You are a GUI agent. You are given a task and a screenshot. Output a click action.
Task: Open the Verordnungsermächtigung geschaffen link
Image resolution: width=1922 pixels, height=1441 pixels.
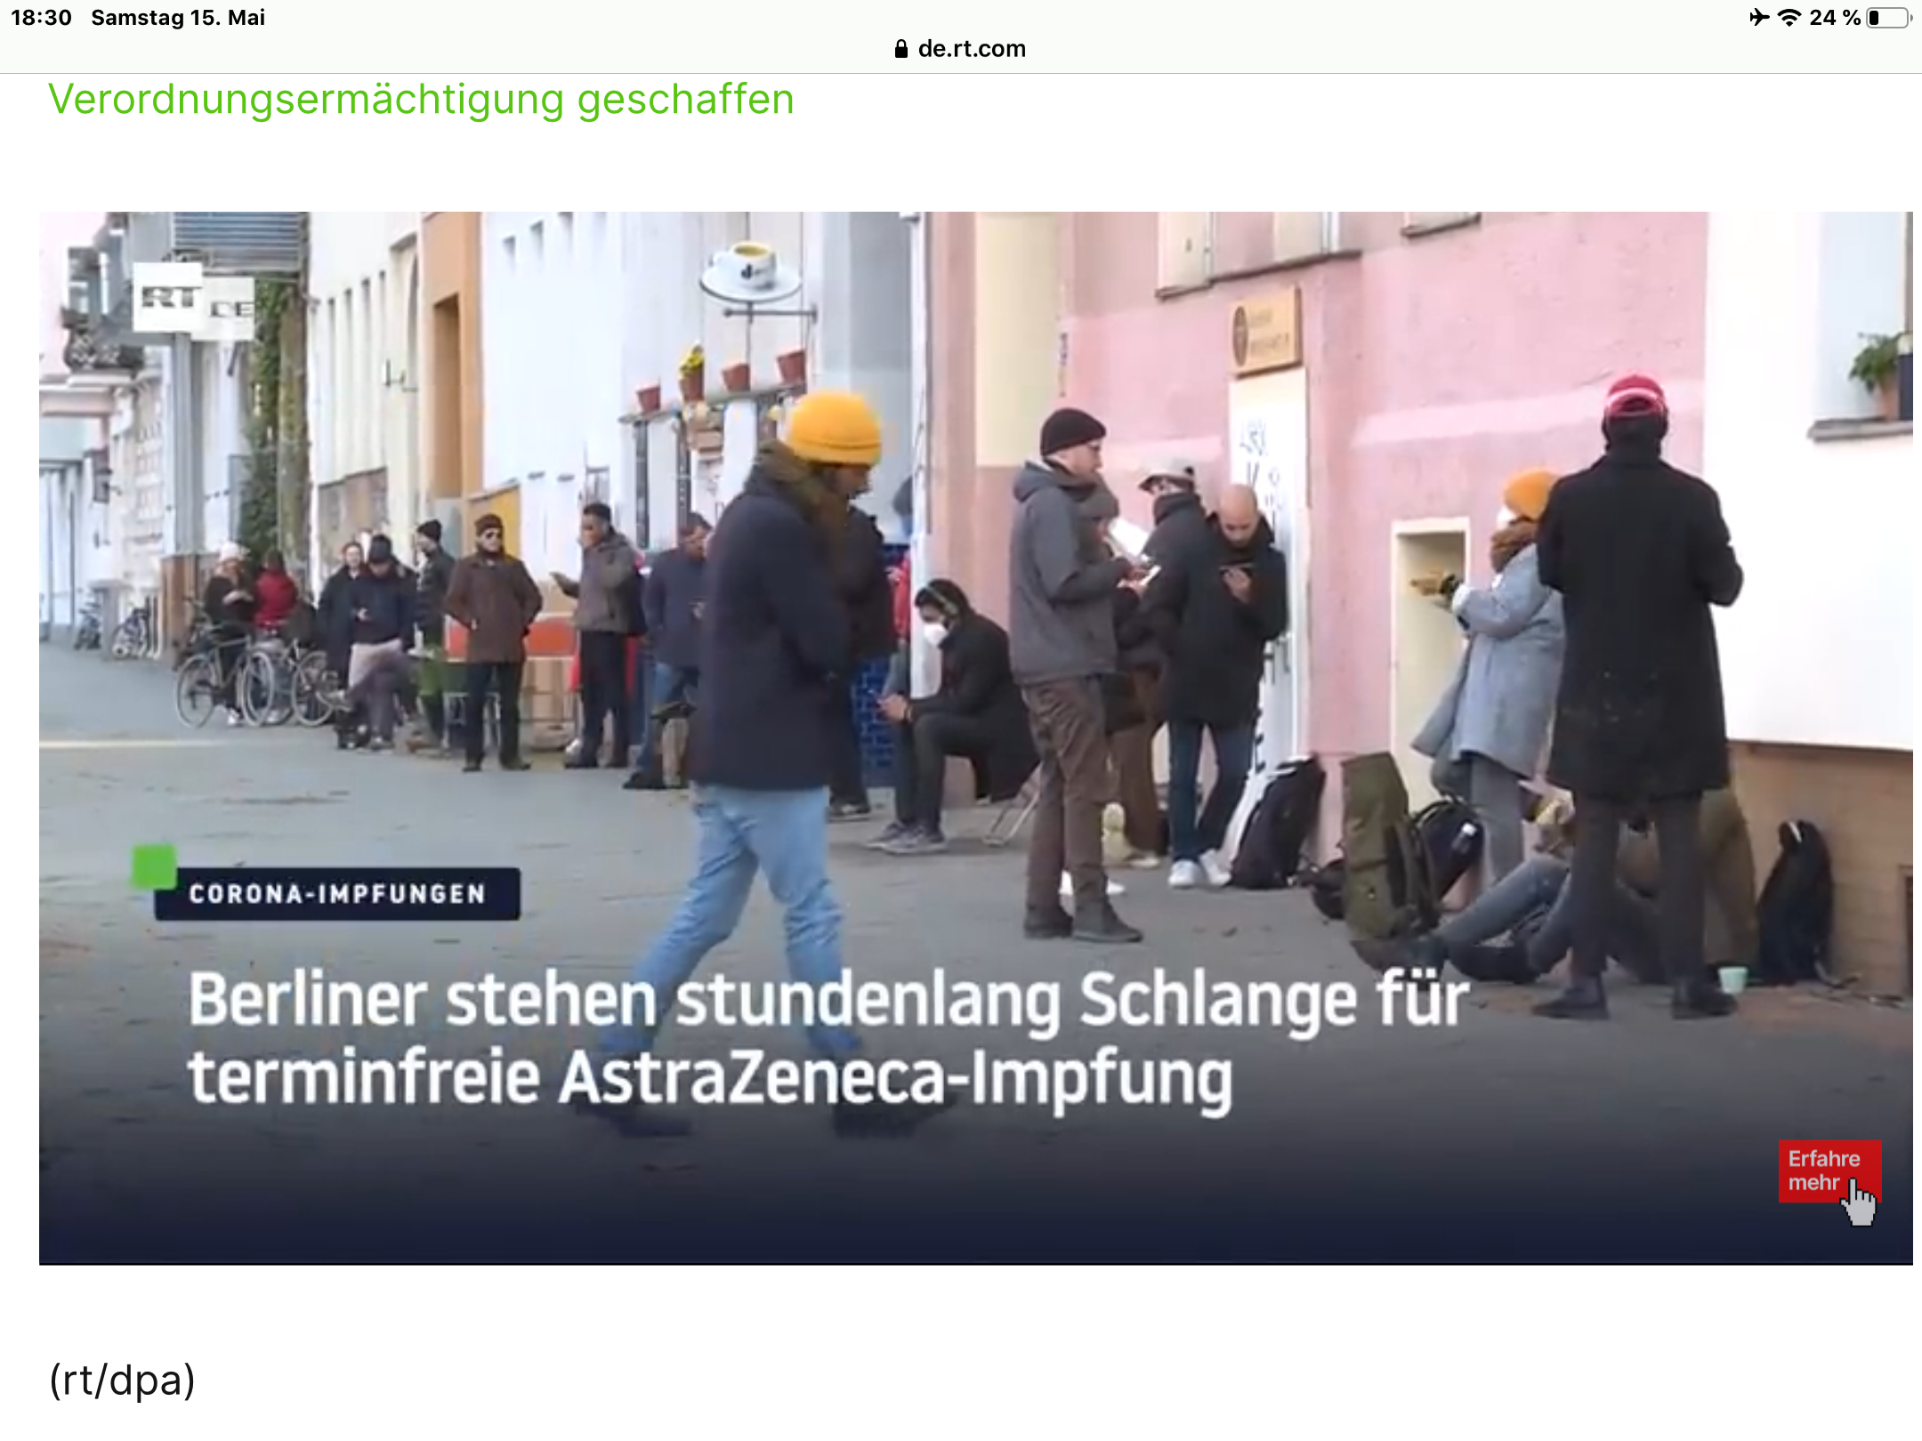click(420, 99)
